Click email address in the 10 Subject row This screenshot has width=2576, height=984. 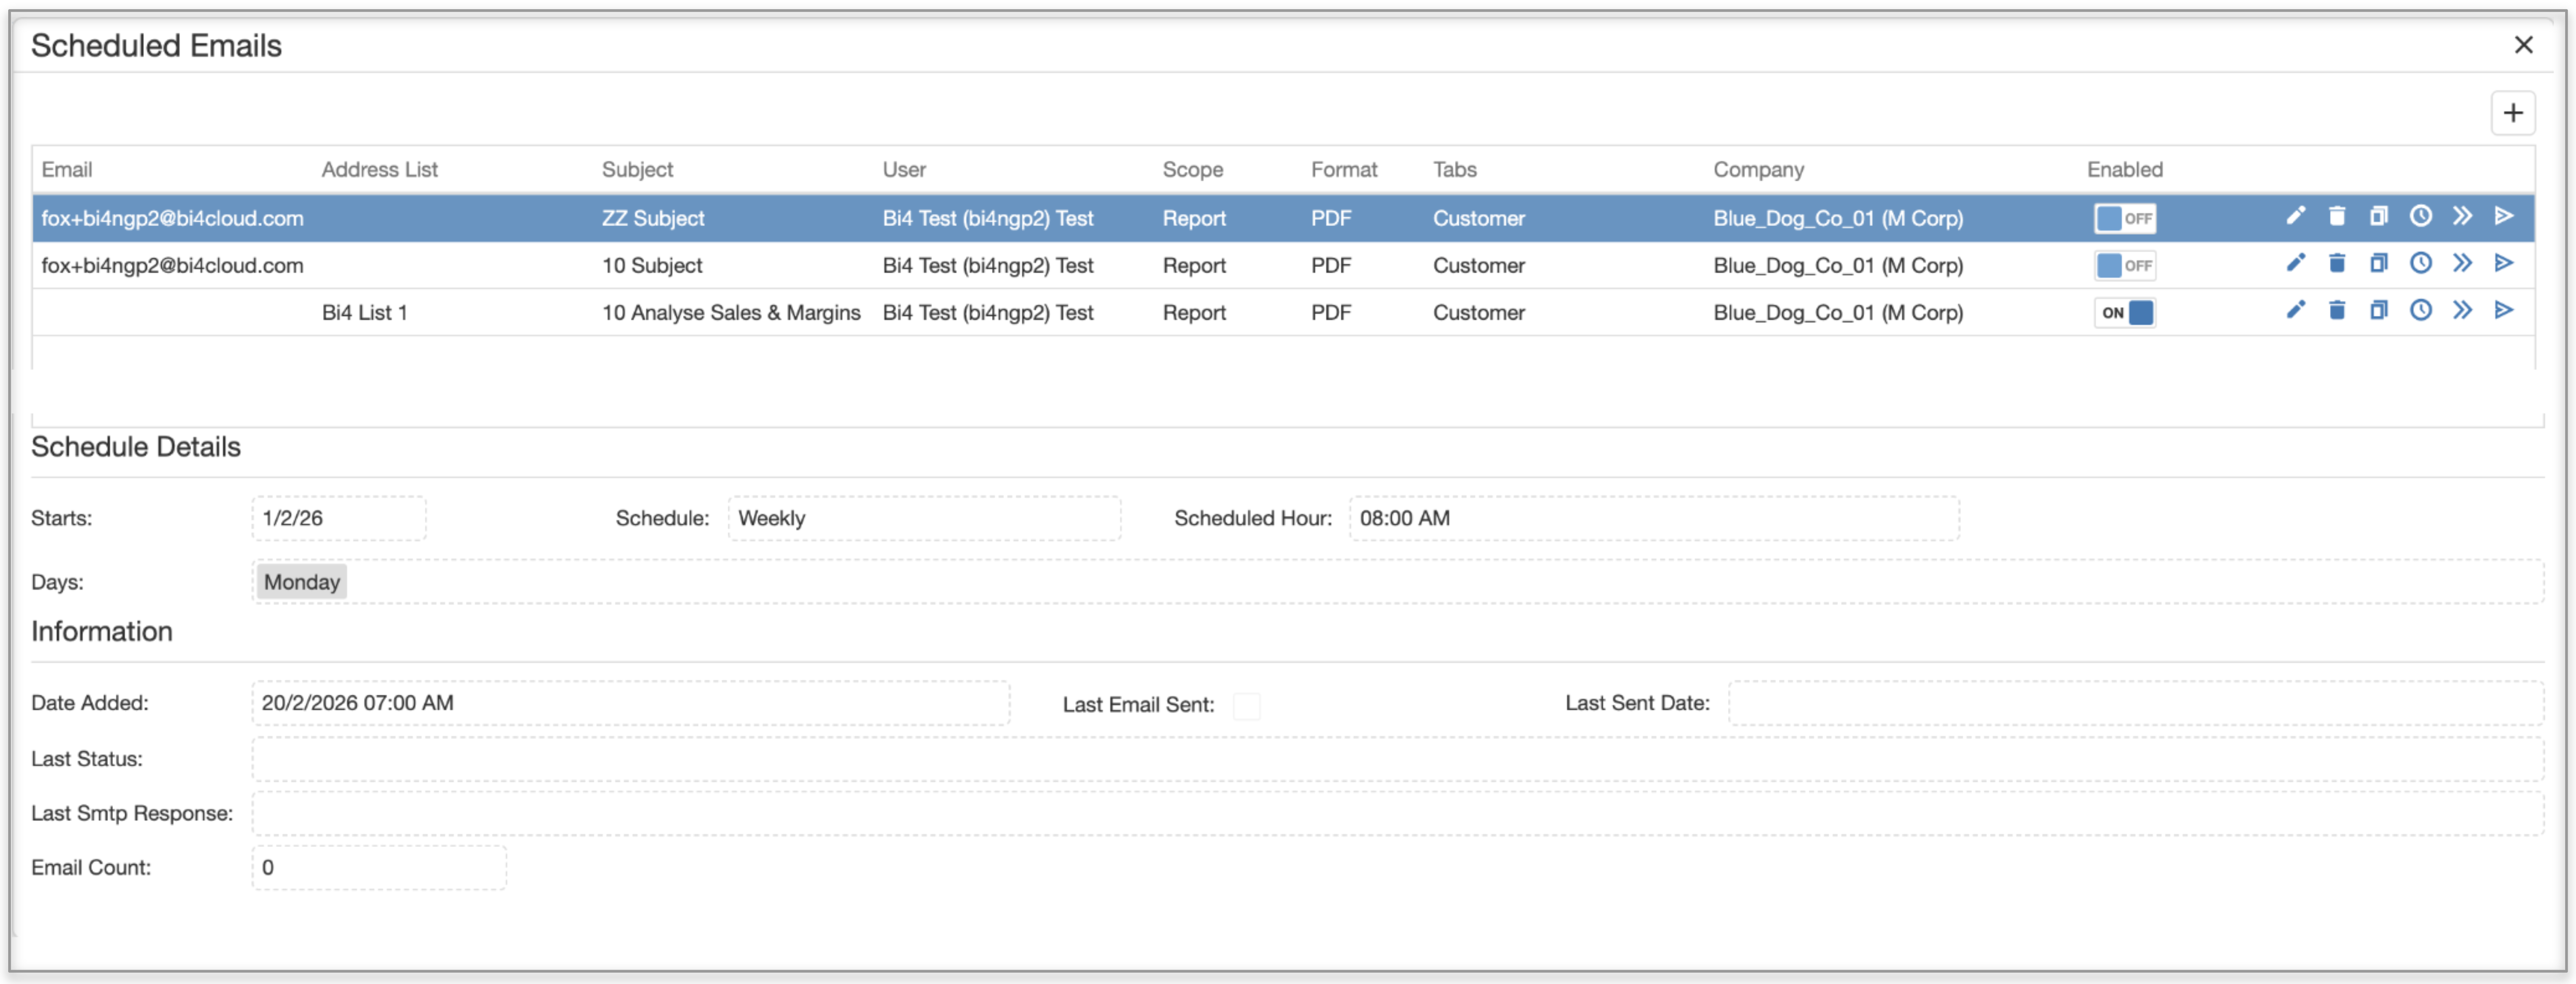tap(172, 265)
